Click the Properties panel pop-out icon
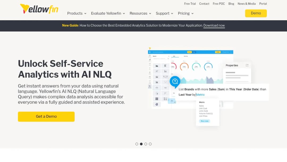Image resolution: width=287 pixels, height=162 pixels. coord(247,65)
